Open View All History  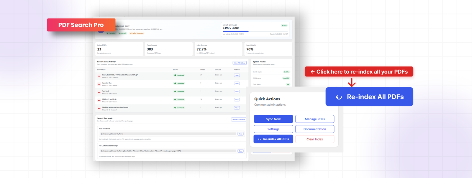(240, 63)
